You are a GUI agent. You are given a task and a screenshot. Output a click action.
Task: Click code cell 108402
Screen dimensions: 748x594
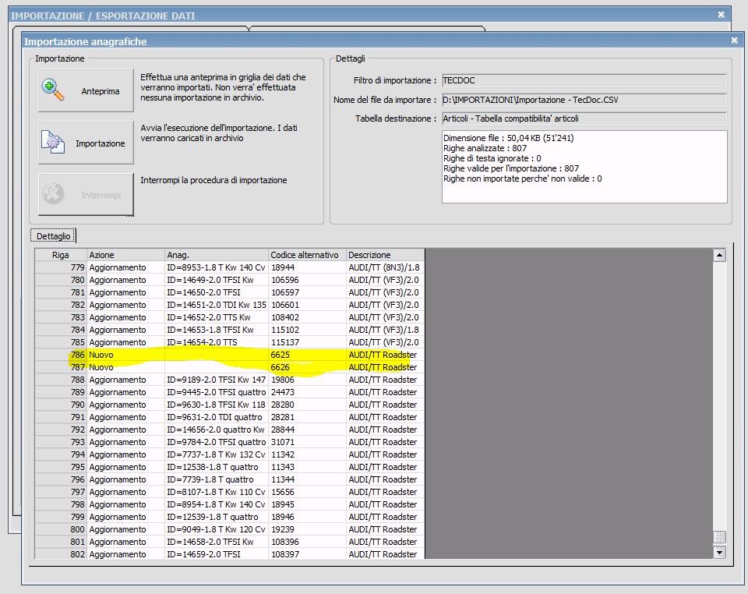pos(307,317)
